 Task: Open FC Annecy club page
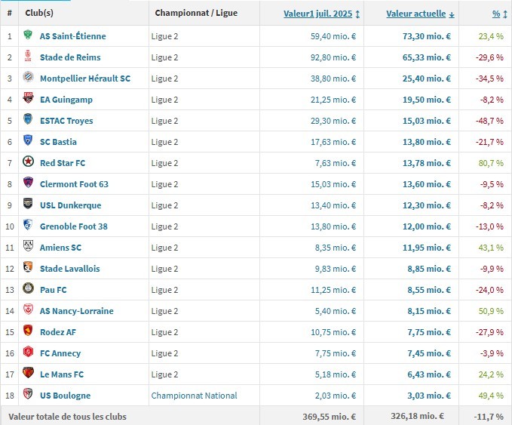coord(60,353)
